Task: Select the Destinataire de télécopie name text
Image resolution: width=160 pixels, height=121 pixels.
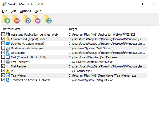Action: coord(27,48)
